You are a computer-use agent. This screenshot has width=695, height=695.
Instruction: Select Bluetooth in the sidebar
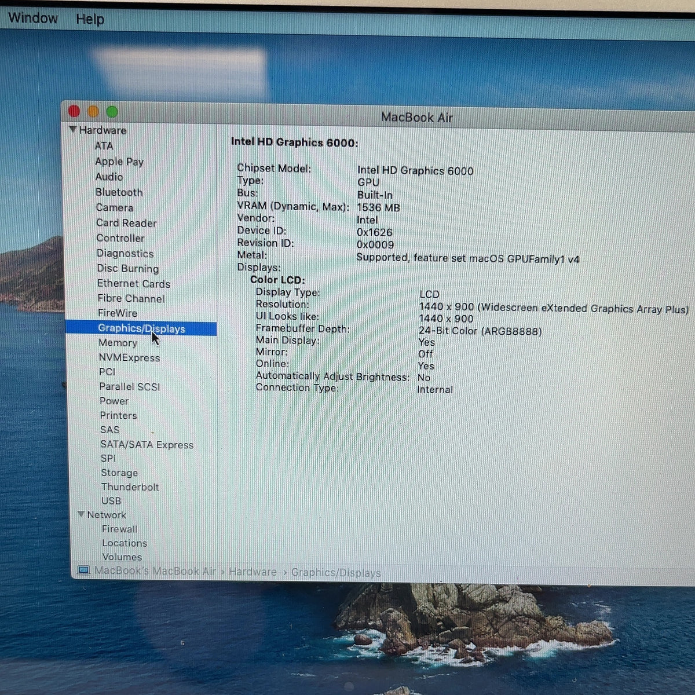(x=119, y=192)
